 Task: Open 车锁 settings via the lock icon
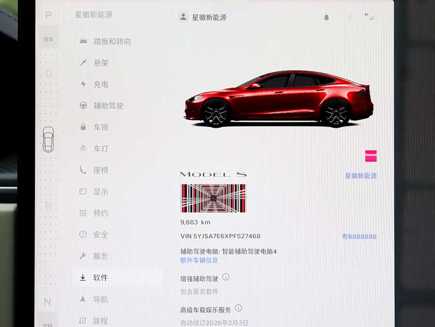pos(83,127)
